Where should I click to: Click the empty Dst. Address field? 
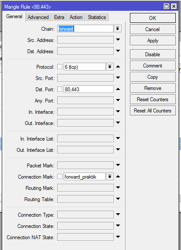(85, 51)
